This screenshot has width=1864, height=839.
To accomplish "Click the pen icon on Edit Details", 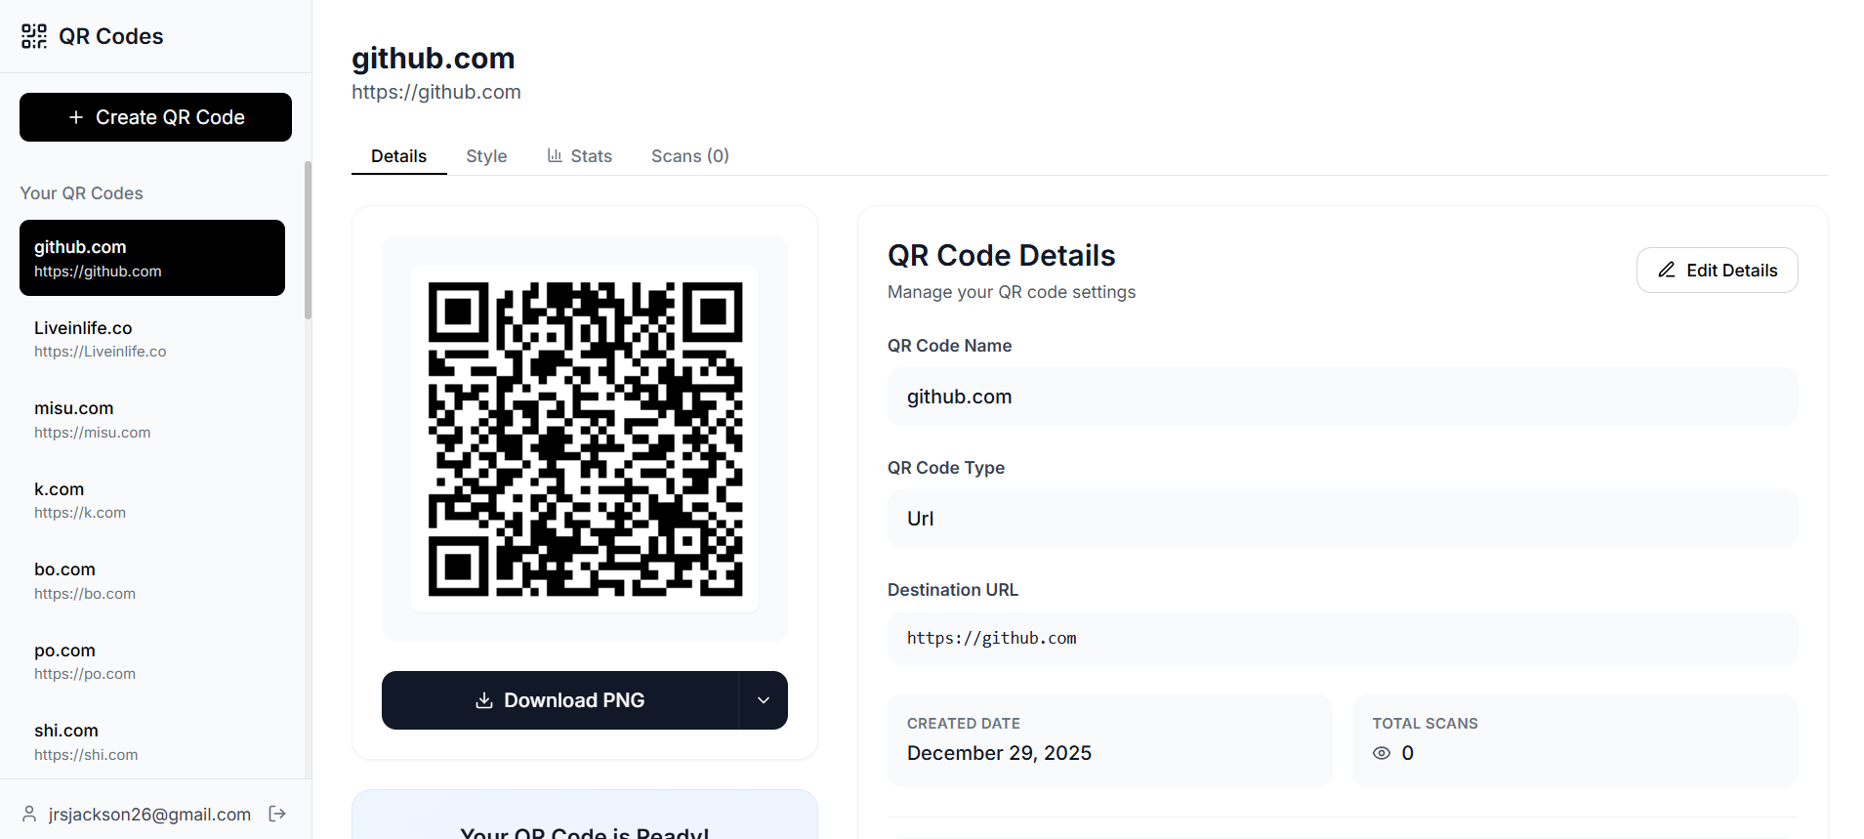I will 1668,270.
